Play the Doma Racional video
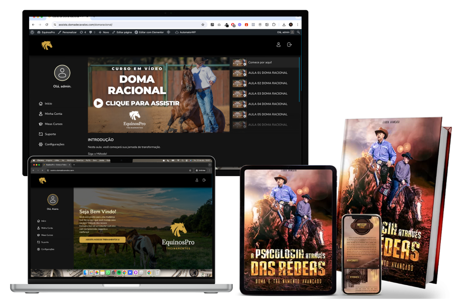This screenshot has height=302, width=464. [98, 103]
